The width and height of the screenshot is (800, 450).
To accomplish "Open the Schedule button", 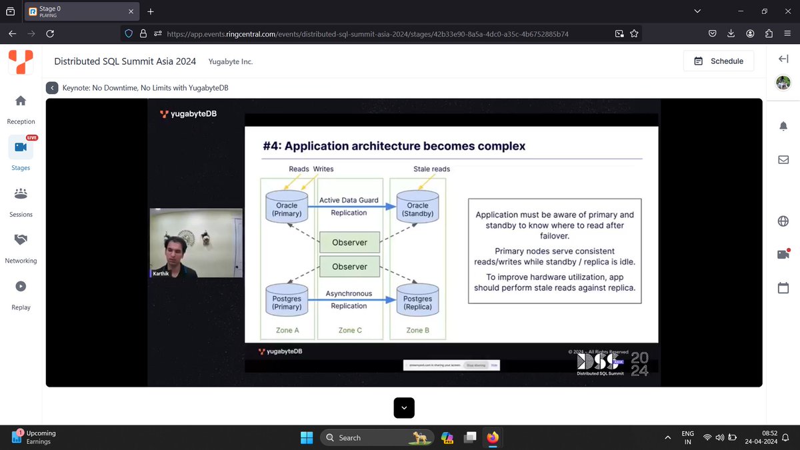I will tap(719, 61).
